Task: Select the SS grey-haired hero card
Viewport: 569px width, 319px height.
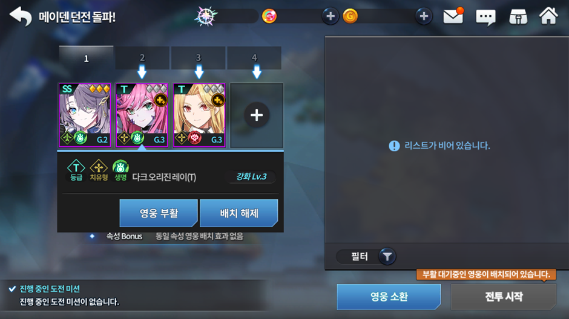Action: (85, 115)
